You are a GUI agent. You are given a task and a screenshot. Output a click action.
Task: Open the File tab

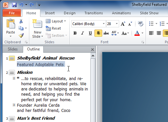pyautogui.click(x=12, y=13)
